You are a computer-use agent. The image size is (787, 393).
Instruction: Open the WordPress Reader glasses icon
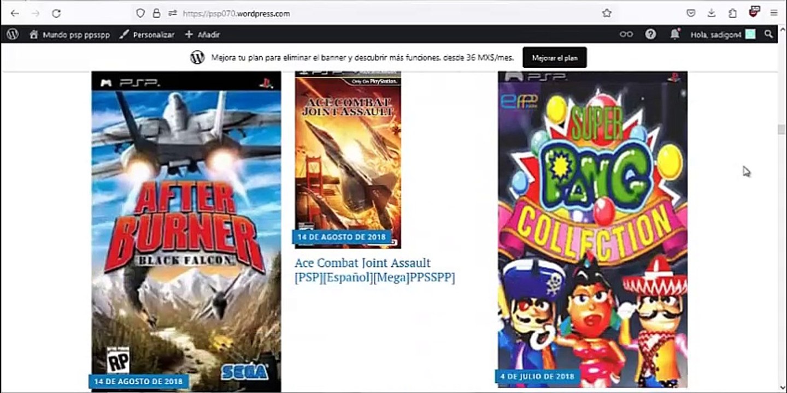[626, 34]
